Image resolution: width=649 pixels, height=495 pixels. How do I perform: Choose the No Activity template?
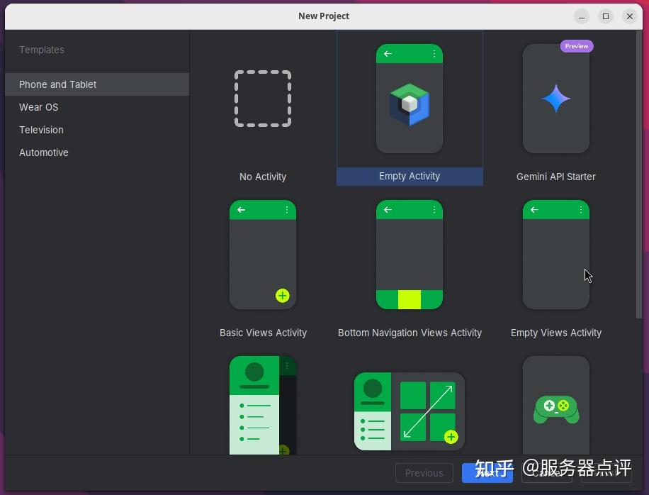coord(263,99)
